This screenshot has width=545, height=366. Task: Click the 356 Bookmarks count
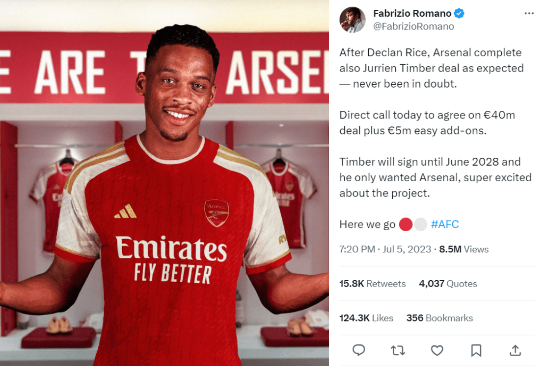pyautogui.click(x=439, y=318)
